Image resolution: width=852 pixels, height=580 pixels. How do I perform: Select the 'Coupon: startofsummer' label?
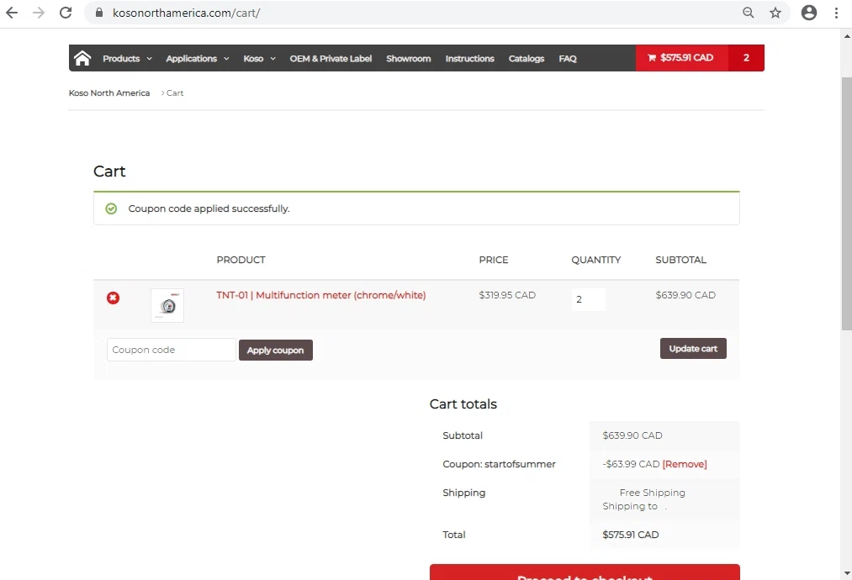[x=499, y=464]
